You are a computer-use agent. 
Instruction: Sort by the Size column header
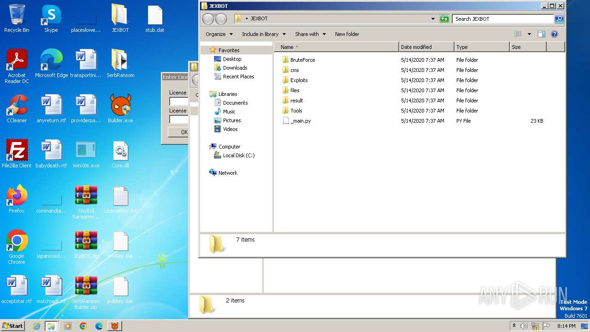pyautogui.click(x=528, y=47)
